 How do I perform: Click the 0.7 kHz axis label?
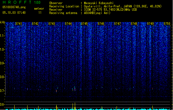coord(2,91)
